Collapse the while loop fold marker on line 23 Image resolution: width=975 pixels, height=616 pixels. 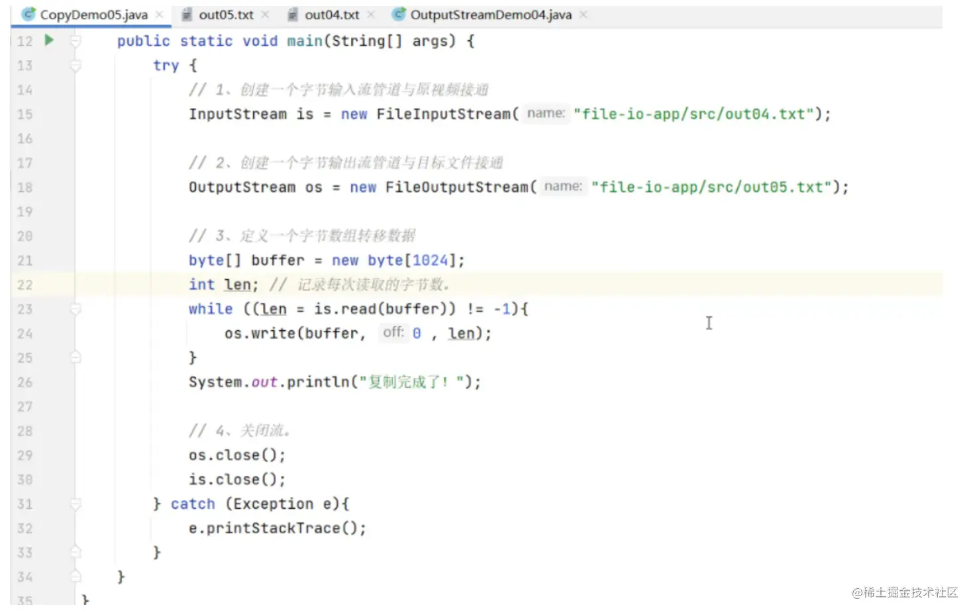pyautogui.click(x=76, y=309)
